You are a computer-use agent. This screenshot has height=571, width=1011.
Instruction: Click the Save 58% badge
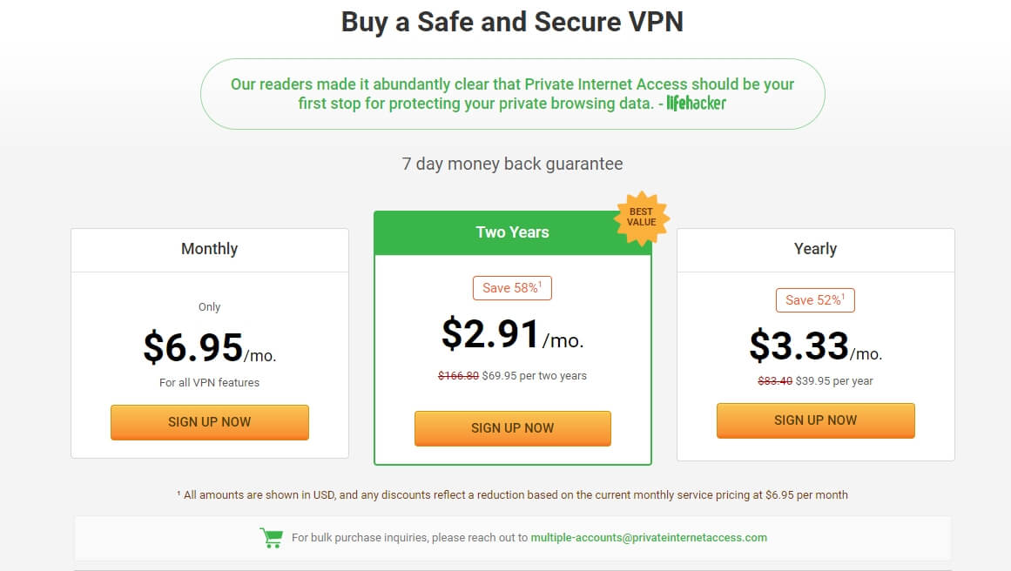click(x=513, y=288)
